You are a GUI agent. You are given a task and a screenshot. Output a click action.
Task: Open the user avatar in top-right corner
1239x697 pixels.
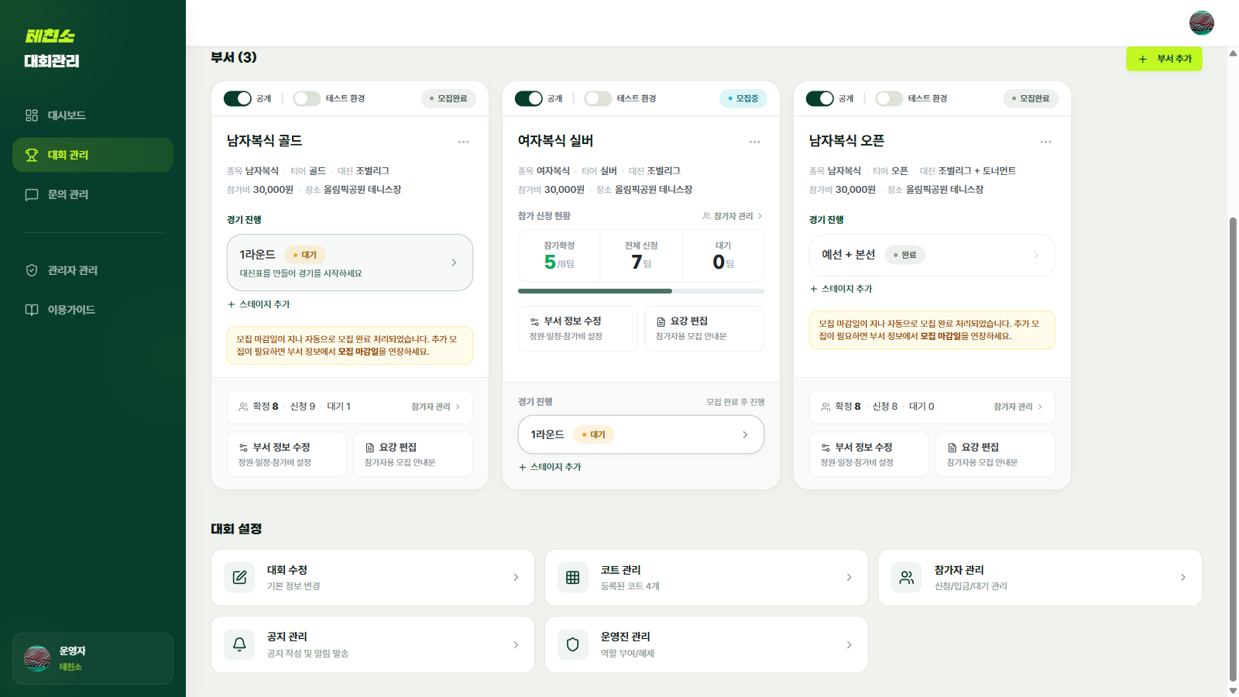pyautogui.click(x=1202, y=22)
